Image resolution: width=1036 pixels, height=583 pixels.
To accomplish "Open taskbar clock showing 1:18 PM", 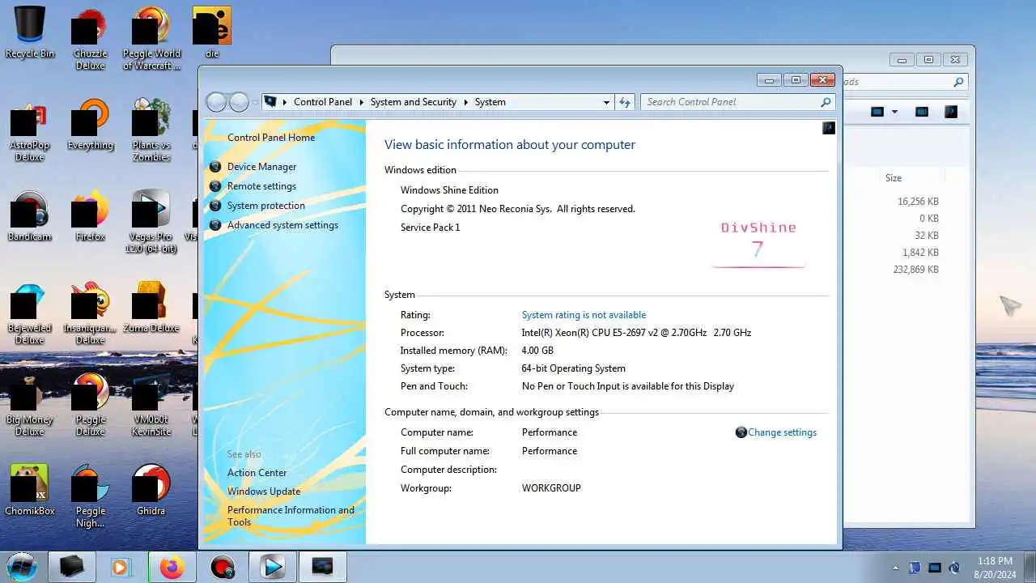I will (995, 568).
